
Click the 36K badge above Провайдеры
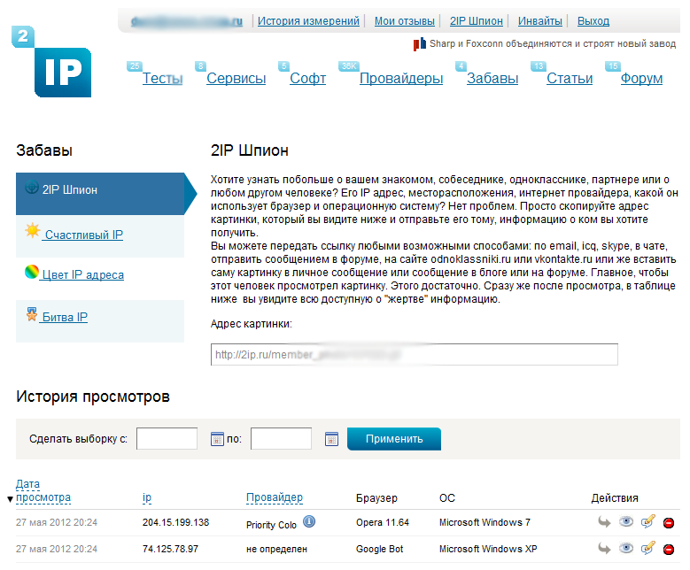[x=349, y=66]
